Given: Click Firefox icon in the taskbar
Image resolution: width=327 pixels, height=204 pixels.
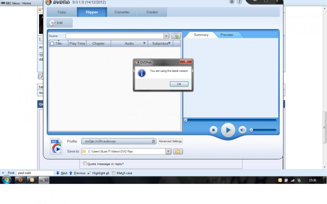Looking at the screenshot, I should (19, 180).
